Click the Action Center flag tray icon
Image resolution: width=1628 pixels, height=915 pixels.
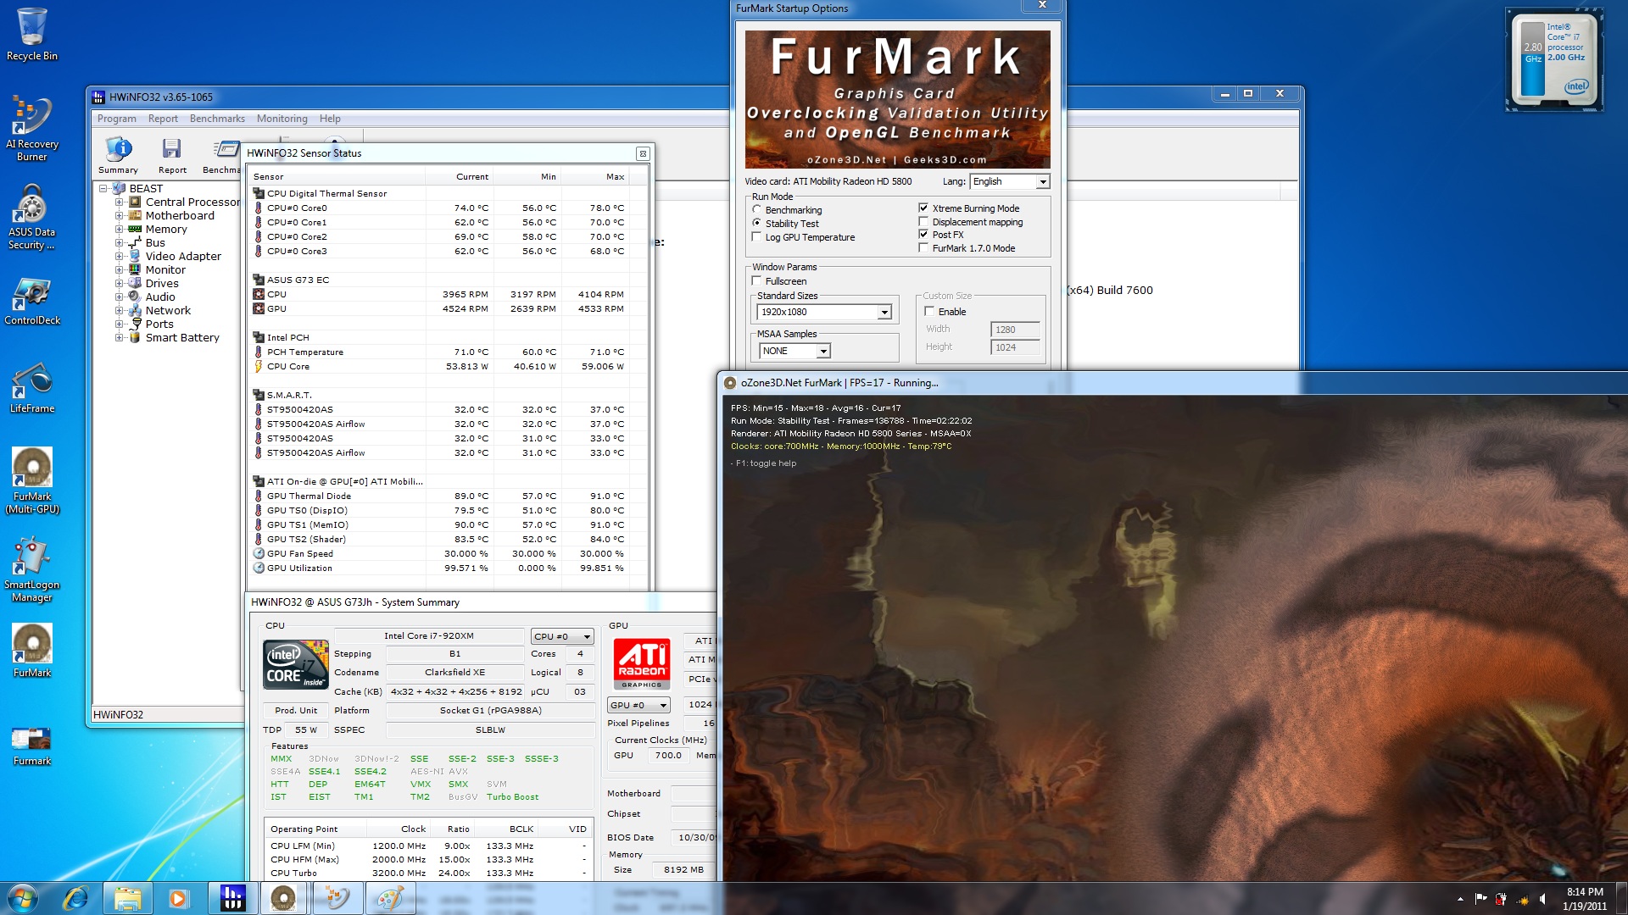coord(1480,899)
